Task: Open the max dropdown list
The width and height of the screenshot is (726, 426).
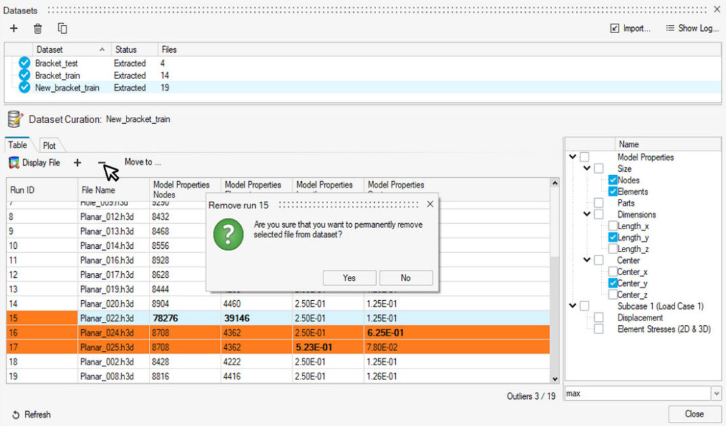Action: (x=716, y=394)
